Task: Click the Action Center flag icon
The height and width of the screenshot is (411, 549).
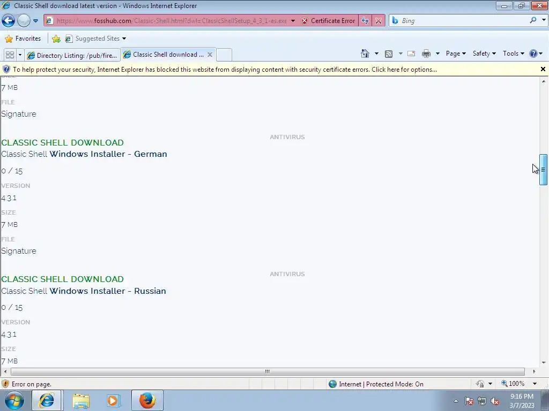Action: click(x=469, y=401)
